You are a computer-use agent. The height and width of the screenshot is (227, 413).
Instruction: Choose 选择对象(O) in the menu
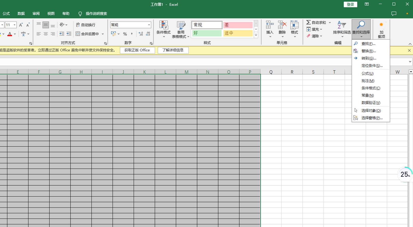371,110
